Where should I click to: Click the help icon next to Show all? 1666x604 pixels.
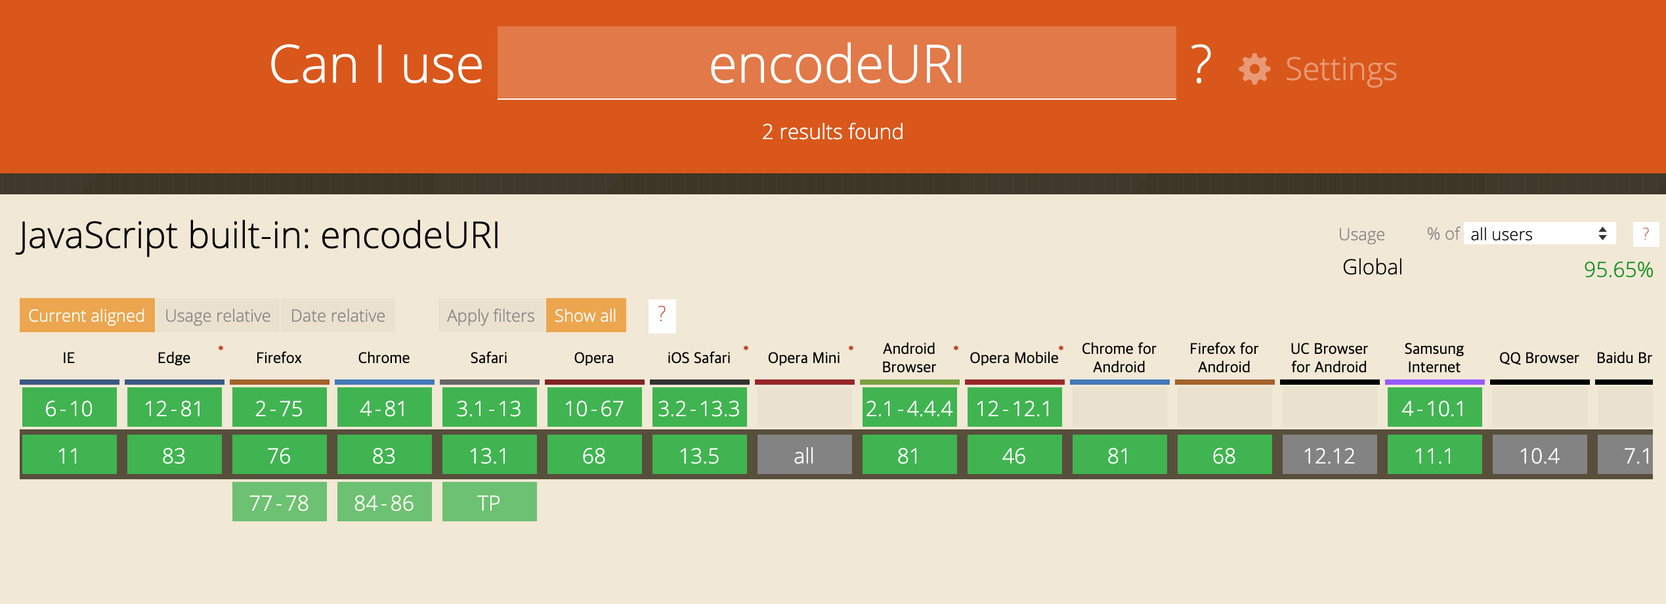tap(662, 316)
